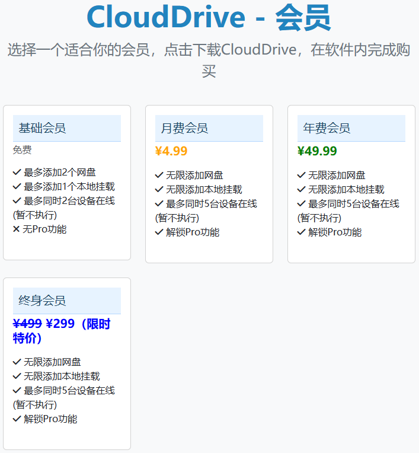Click the 无Pro功能 feature text
This screenshot has height=453, width=419.
click(44, 229)
